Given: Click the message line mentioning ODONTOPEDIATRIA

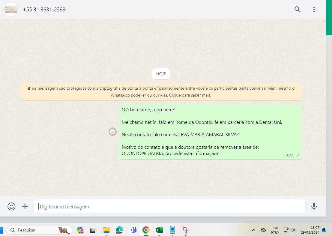Looking at the screenshot, I should pyautogui.click(x=170, y=154).
